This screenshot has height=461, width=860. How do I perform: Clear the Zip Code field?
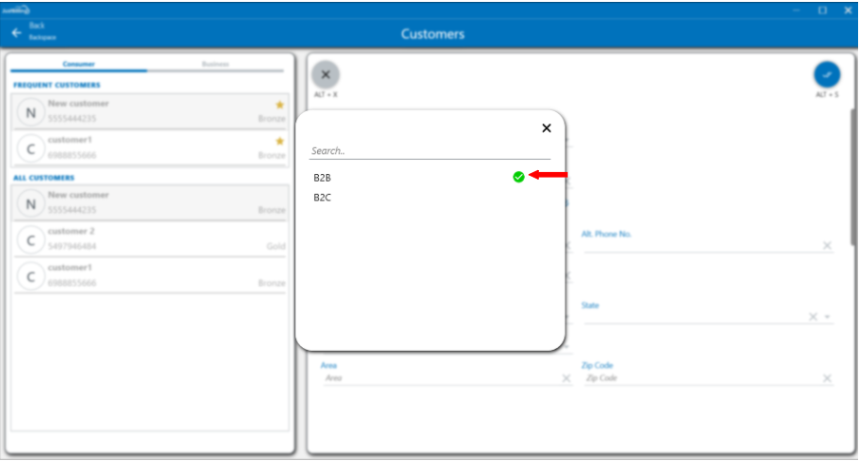point(827,378)
